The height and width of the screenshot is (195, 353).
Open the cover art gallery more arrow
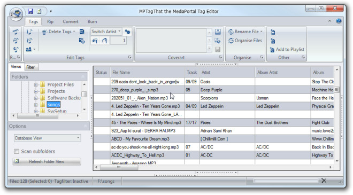(209, 49)
